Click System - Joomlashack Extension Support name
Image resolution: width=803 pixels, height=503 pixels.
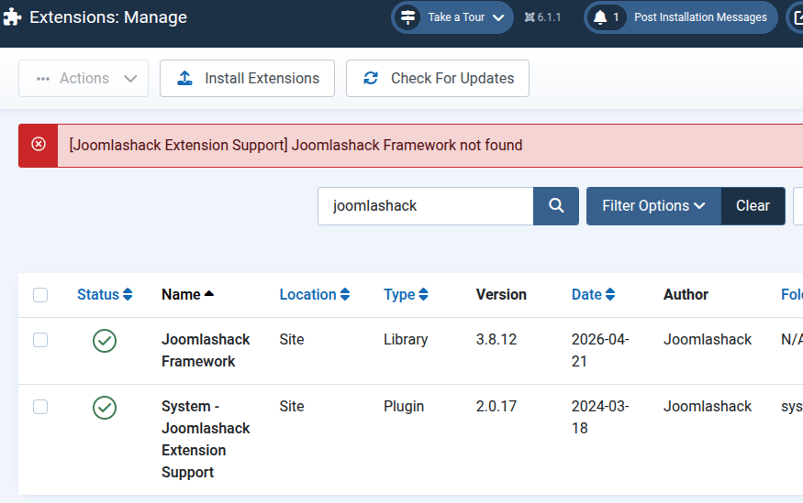[x=206, y=439]
